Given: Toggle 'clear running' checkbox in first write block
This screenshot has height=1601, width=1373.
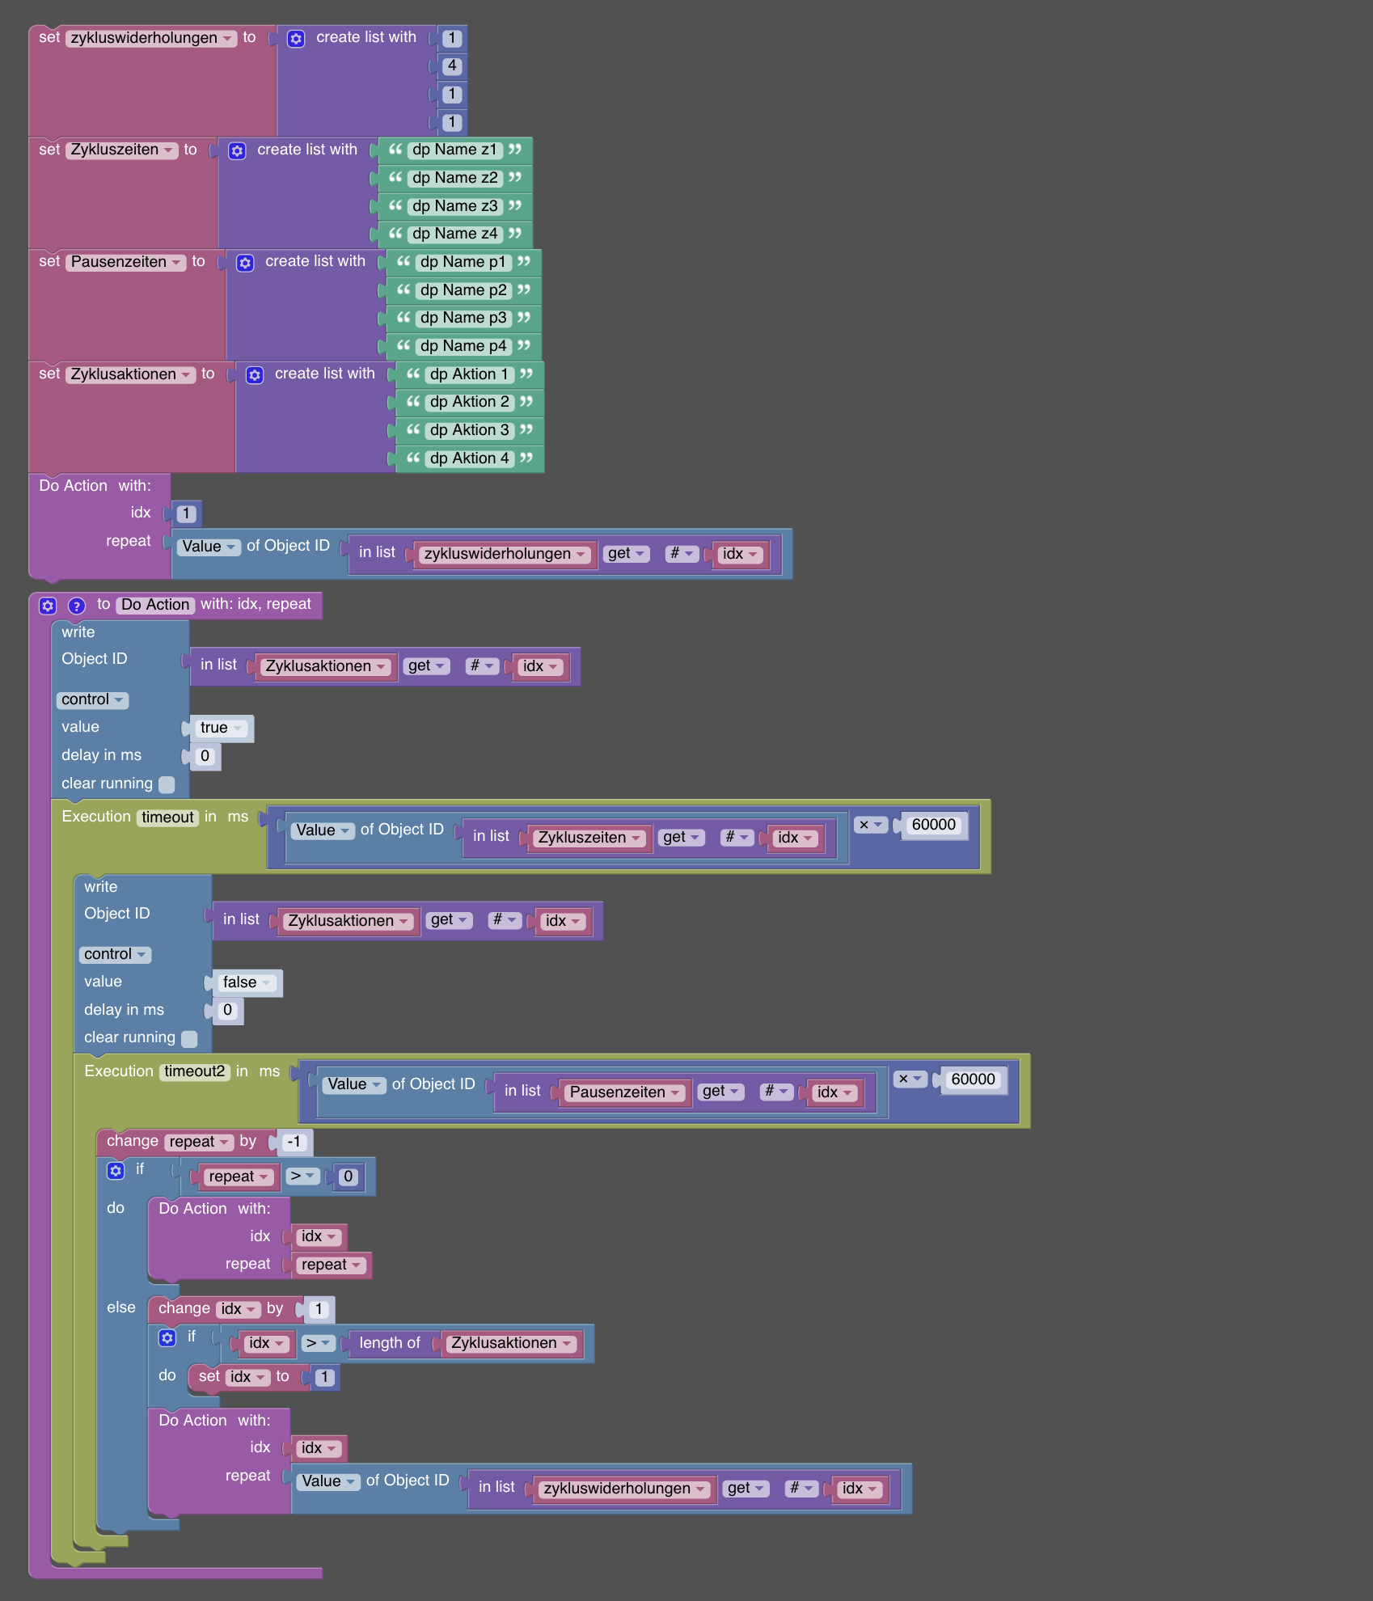Looking at the screenshot, I should coord(167,784).
